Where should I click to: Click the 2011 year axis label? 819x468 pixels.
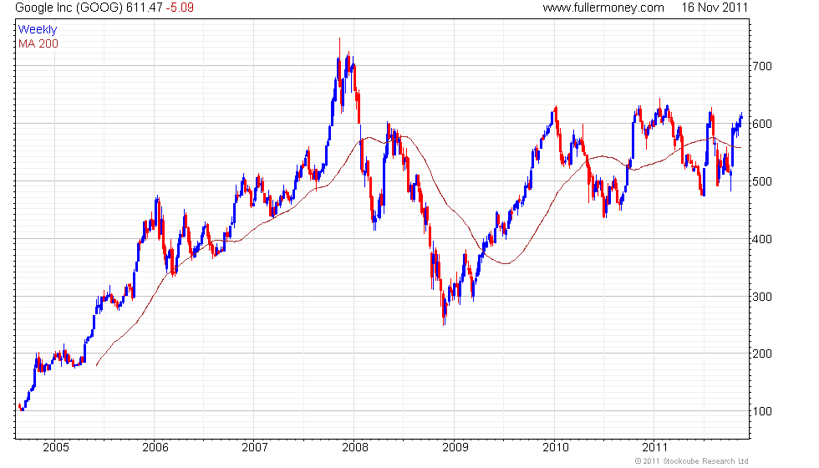tap(655, 447)
